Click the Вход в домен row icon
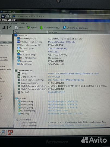Screen dimensions: 110x147 19,61
